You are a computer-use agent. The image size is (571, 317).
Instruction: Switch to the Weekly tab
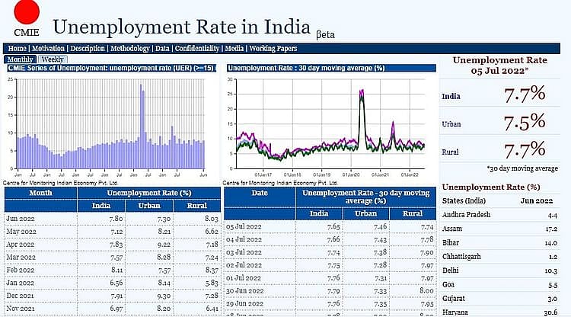click(53, 59)
